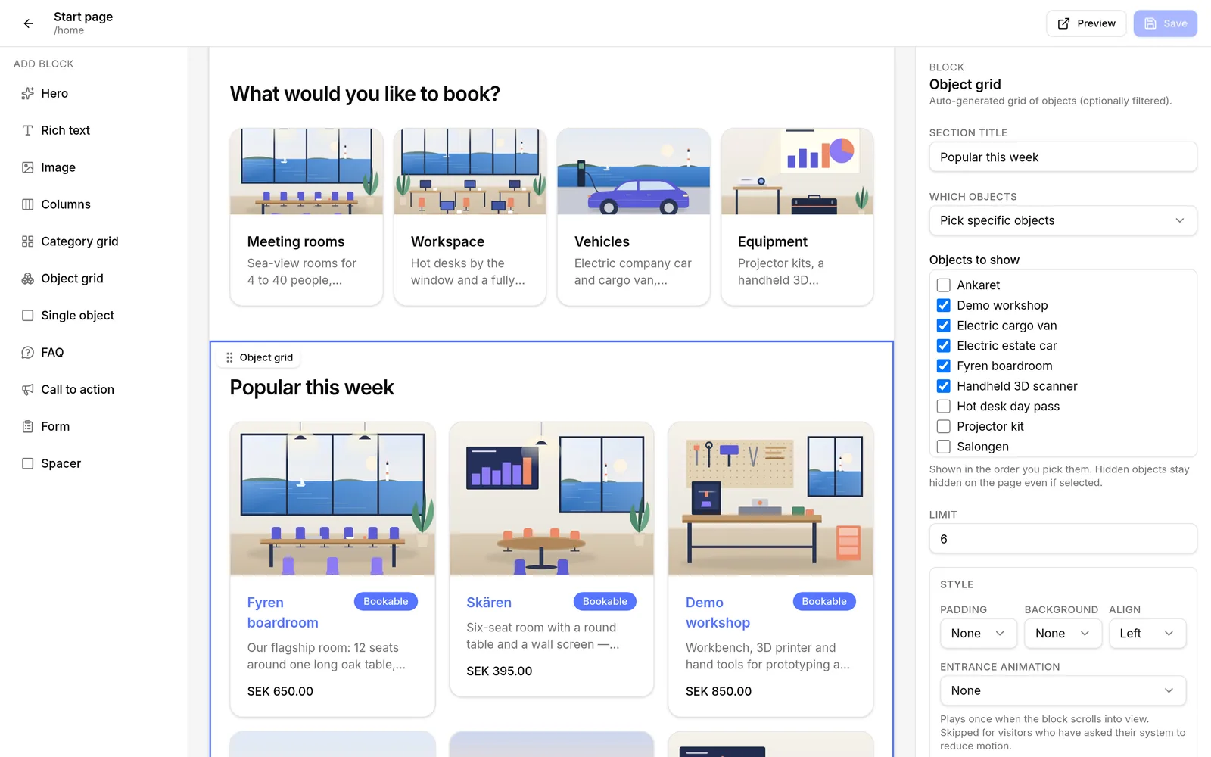
Task: Select the Equipment category card
Action: [x=797, y=217]
